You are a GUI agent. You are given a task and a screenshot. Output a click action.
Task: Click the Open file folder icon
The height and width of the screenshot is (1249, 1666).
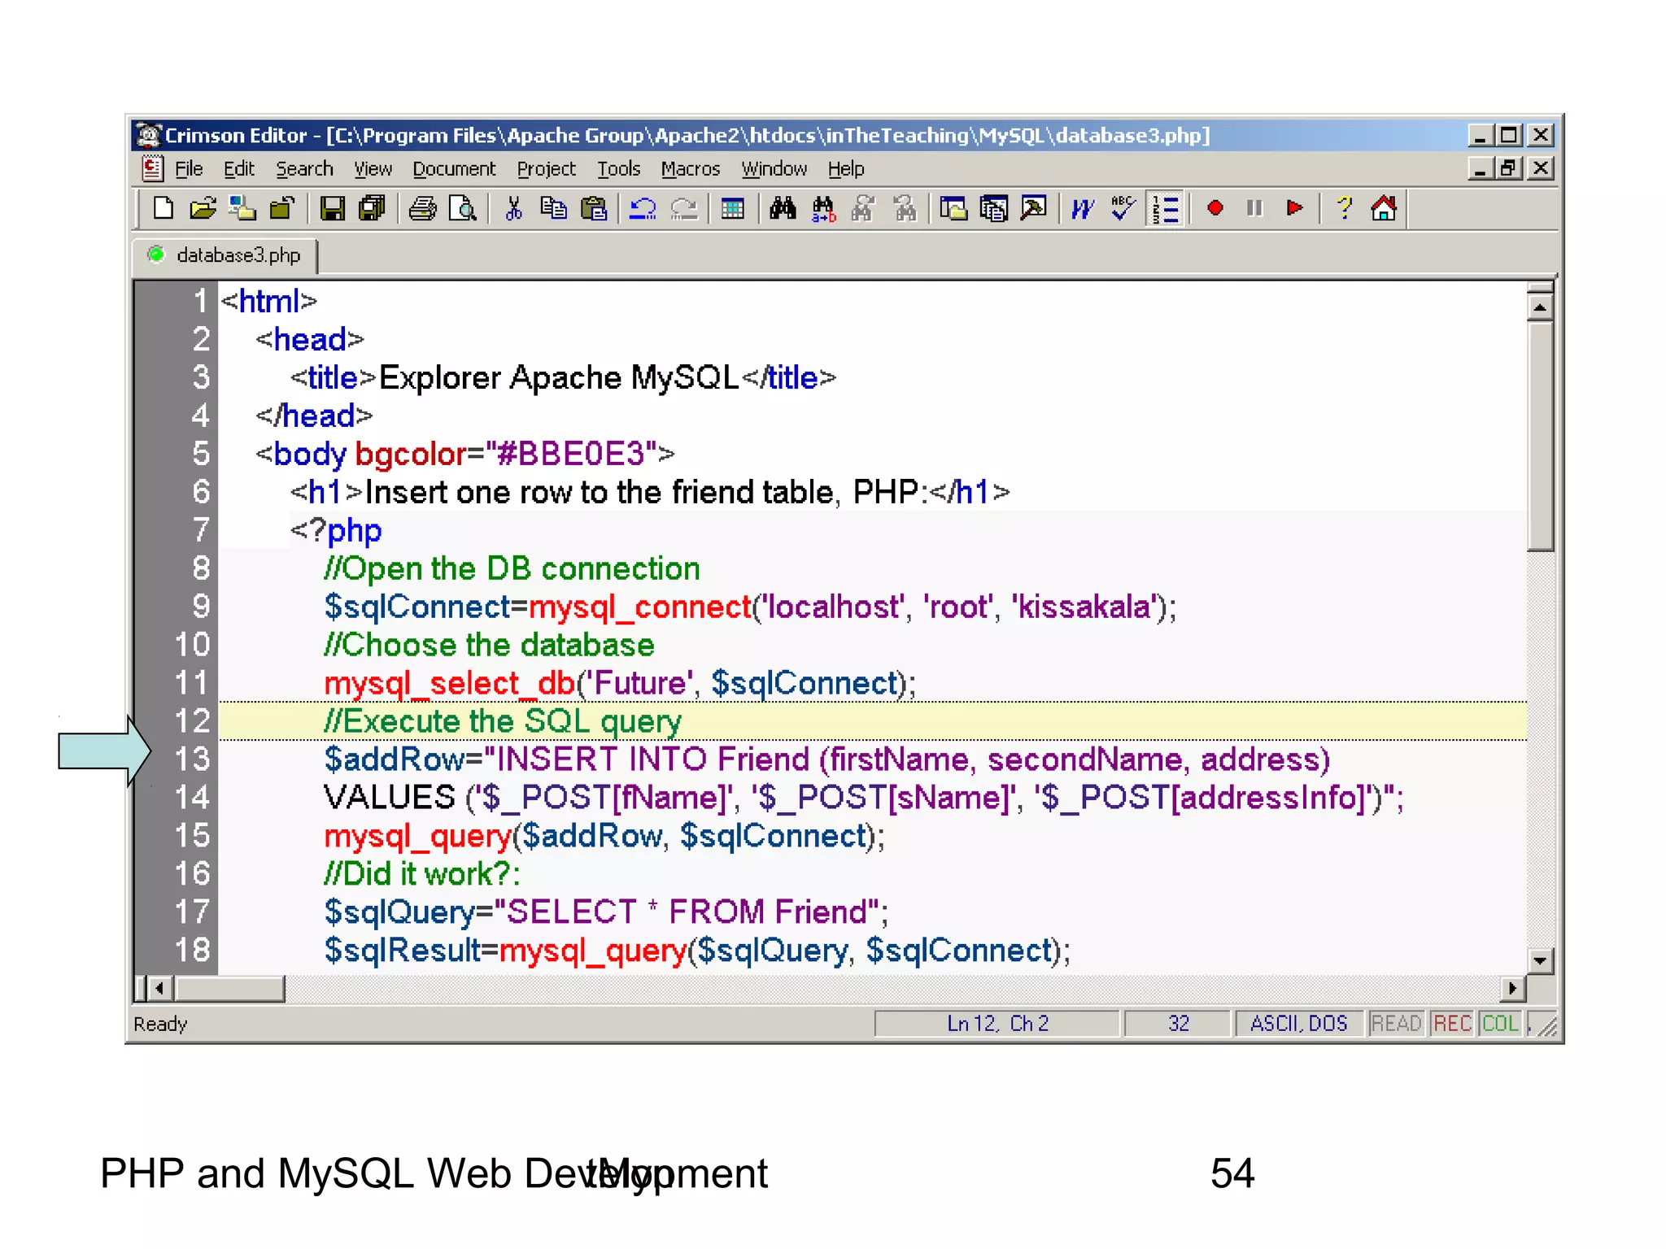point(203,209)
